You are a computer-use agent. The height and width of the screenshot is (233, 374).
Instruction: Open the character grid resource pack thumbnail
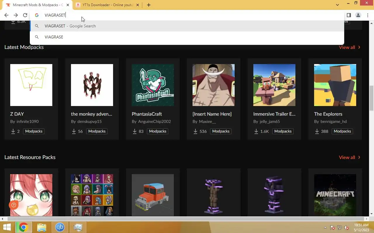92,195
